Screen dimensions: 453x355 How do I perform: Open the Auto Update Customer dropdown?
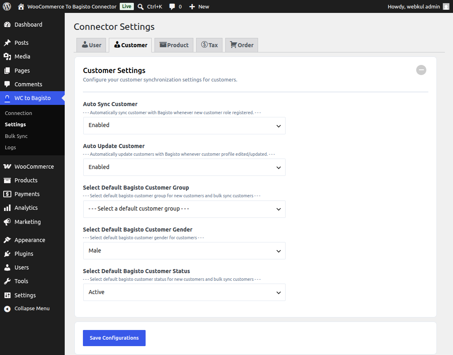pos(184,167)
